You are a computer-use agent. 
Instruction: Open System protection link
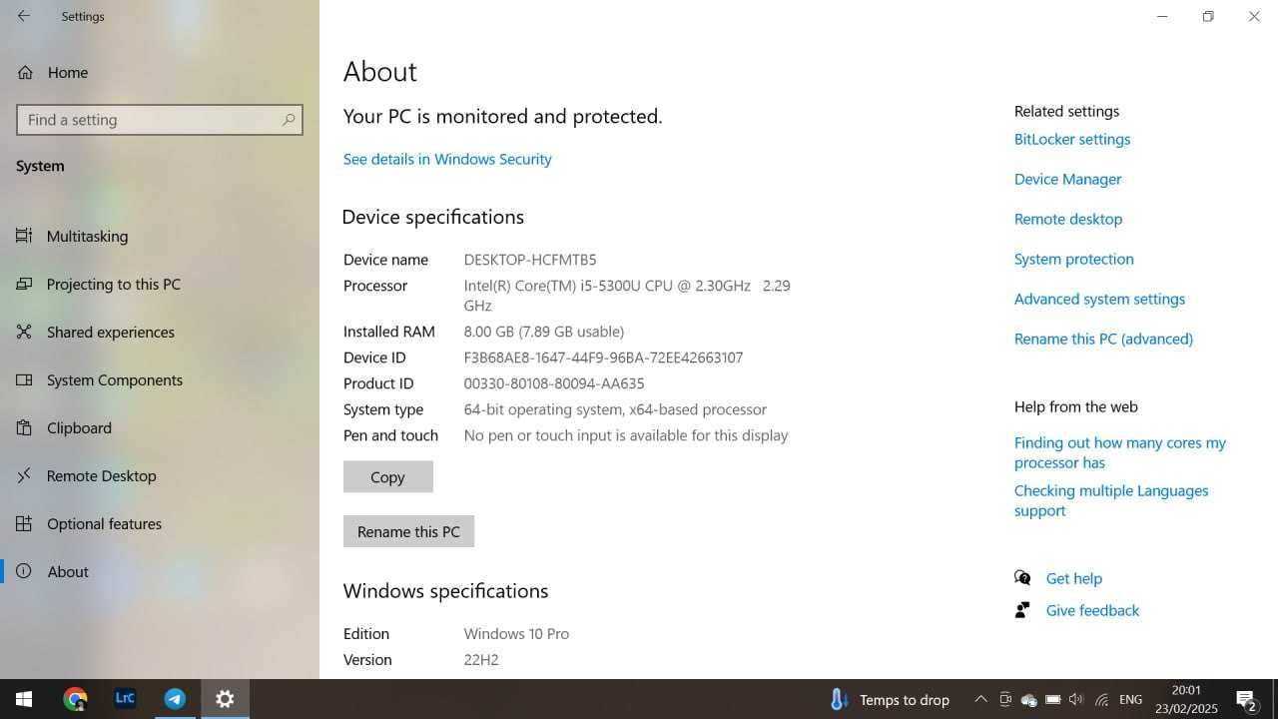[1074, 259]
